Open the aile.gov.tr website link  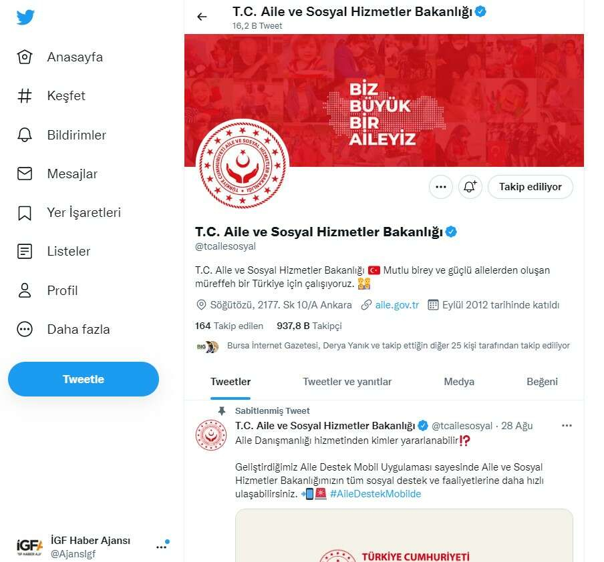(x=397, y=305)
